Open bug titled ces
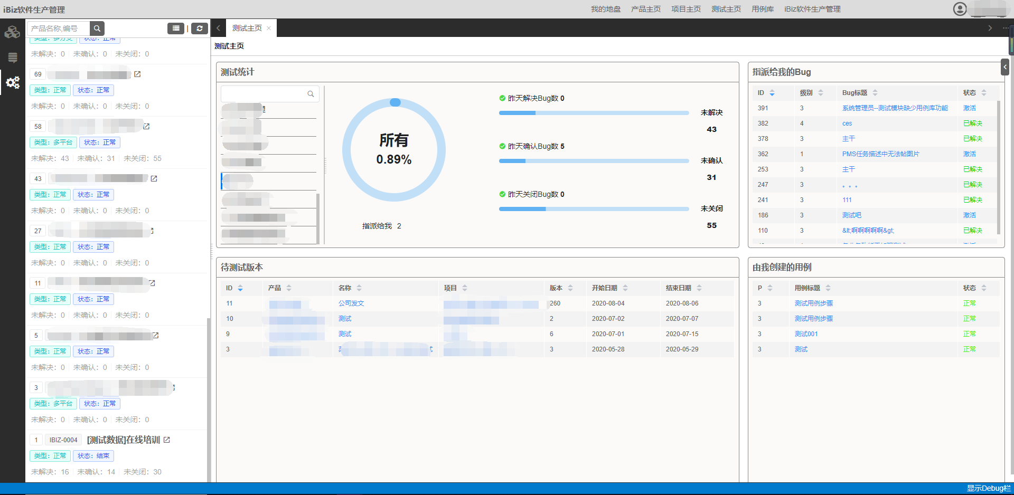This screenshot has width=1014, height=495. coord(847,123)
